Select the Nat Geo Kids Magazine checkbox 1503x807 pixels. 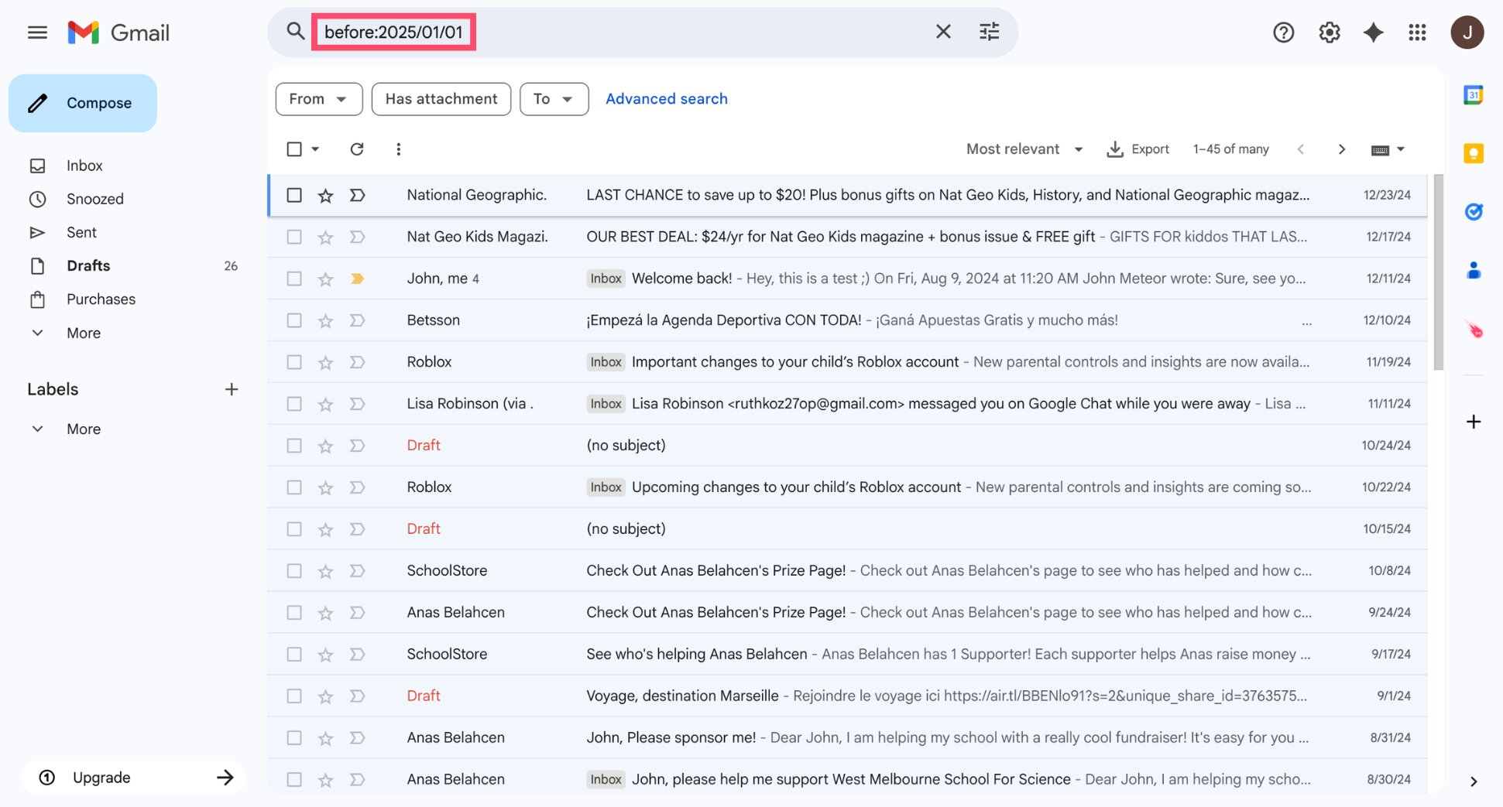[294, 237]
